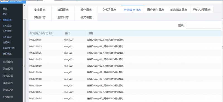This screenshot has height=102, width=223.
Task: Open 实时监控 in the sidebar
Action: 7,26
